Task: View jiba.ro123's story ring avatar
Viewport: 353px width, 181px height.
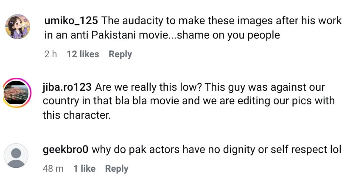Action: click(x=16, y=93)
